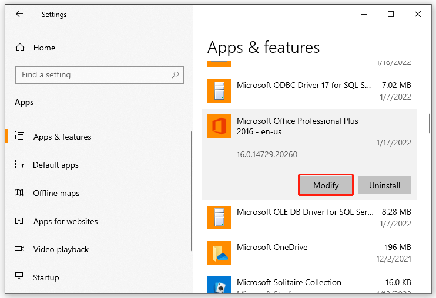Go back with the Settings back arrow
This screenshot has width=436, height=298.
pos(19,14)
